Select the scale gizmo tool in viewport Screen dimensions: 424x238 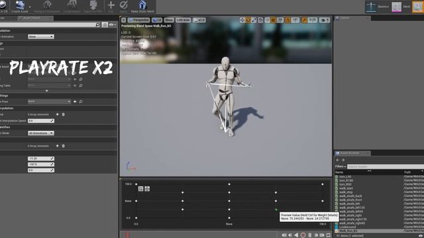[x=254, y=20]
